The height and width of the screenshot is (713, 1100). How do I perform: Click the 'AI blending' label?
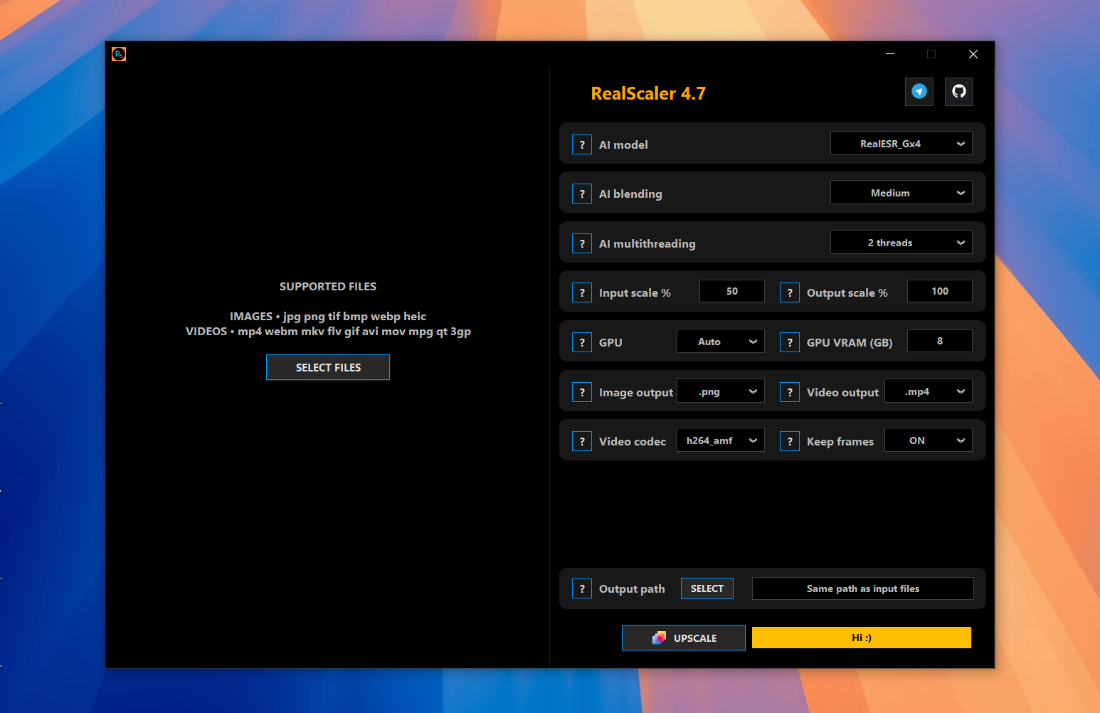(630, 194)
